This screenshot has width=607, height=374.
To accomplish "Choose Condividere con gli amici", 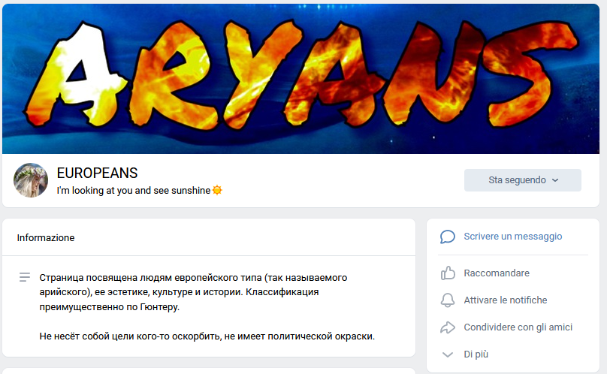I will point(518,327).
